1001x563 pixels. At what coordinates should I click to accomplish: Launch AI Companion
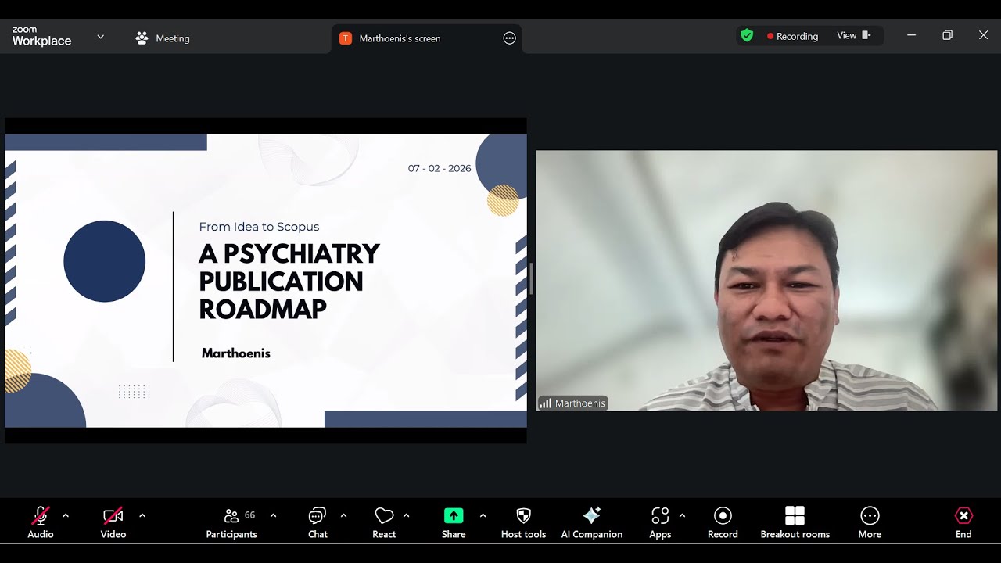(592, 522)
